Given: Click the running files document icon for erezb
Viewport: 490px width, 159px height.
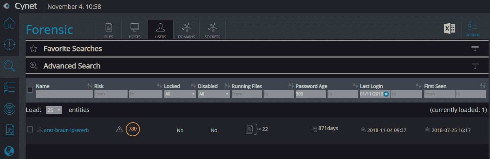Looking at the screenshot, I should 249,129.
